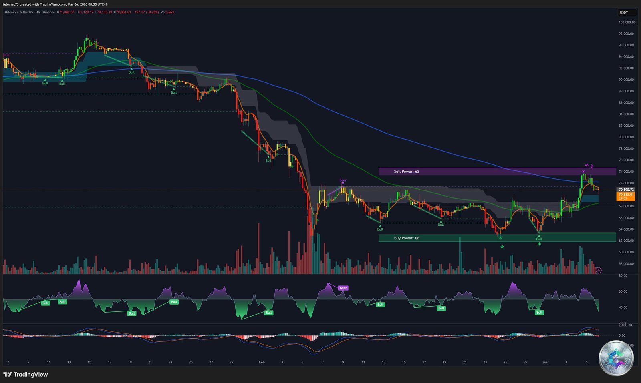The width and height of the screenshot is (641, 383).
Task: Select the purple diamond signal above the Sell zone
Action: click(x=587, y=164)
